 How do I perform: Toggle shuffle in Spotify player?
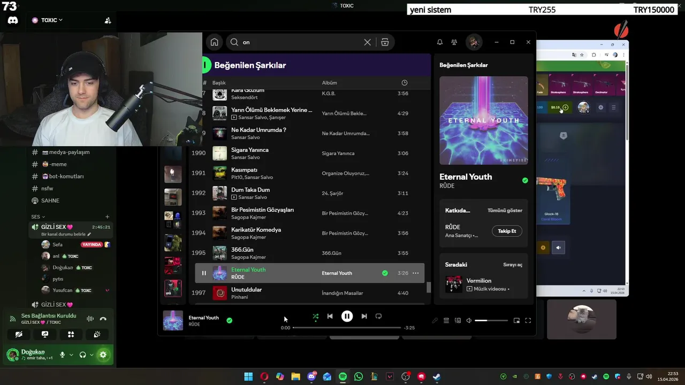tap(316, 317)
